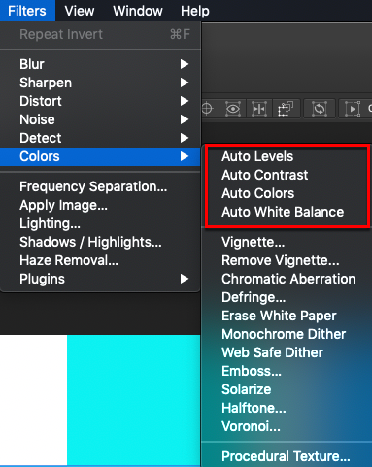The height and width of the screenshot is (467, 372).
Task: Click the play-arrow bounding box icon
Action: (353, 109)
